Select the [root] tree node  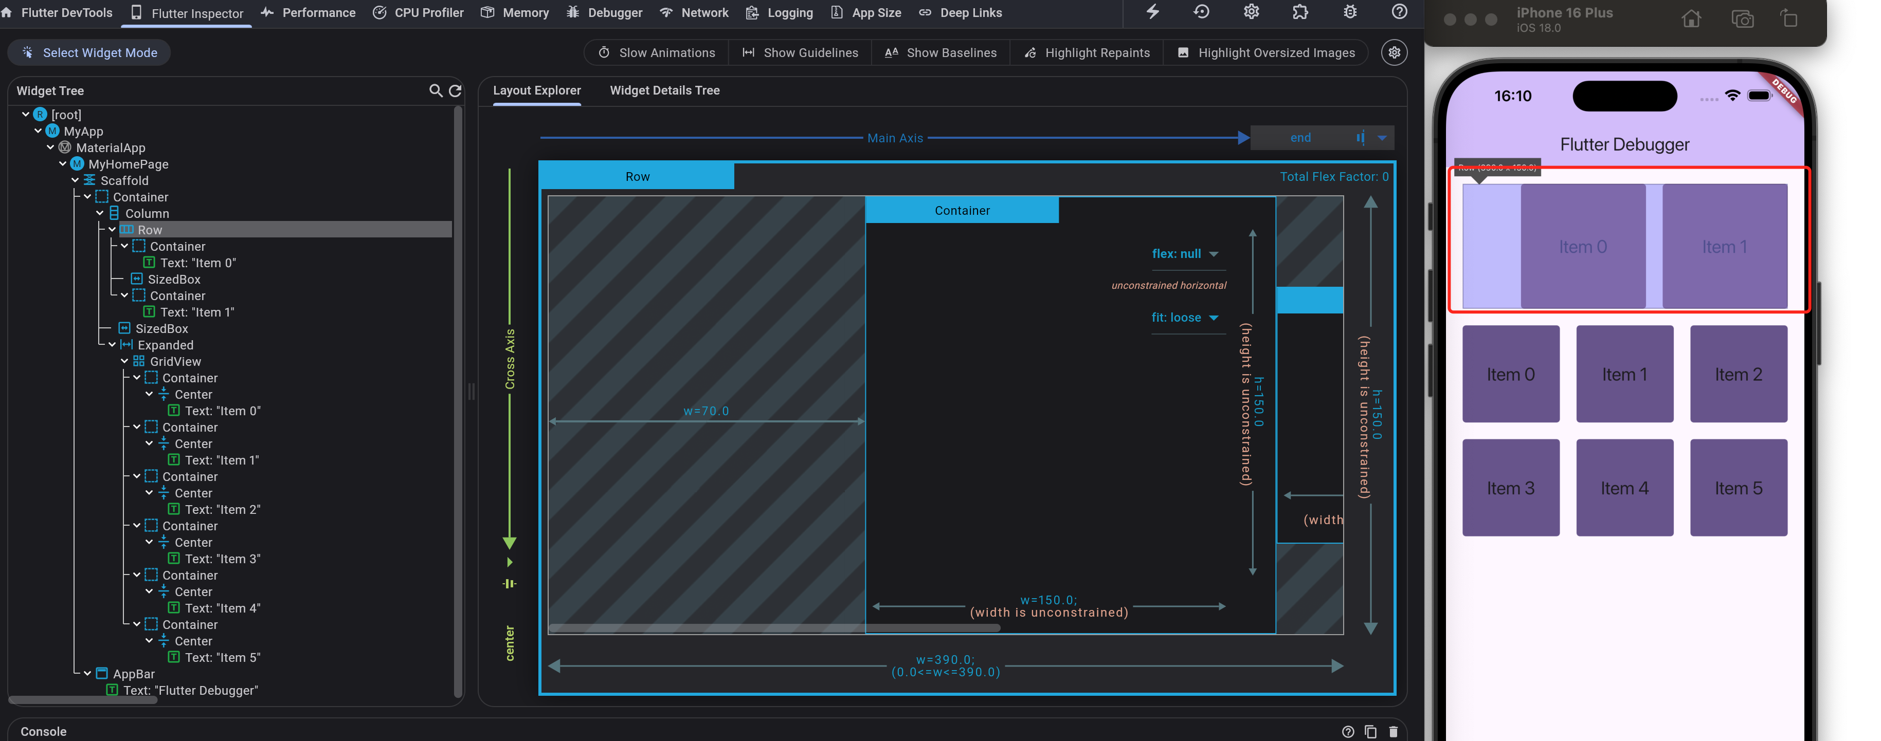[58, 115]
